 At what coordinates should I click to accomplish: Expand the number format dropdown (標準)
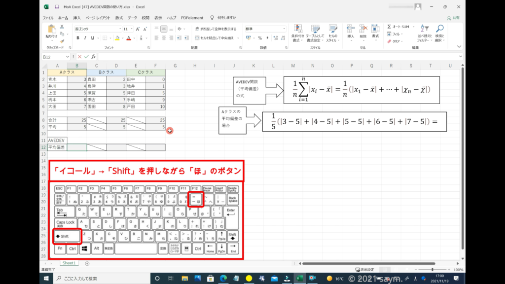coord(284,29)
